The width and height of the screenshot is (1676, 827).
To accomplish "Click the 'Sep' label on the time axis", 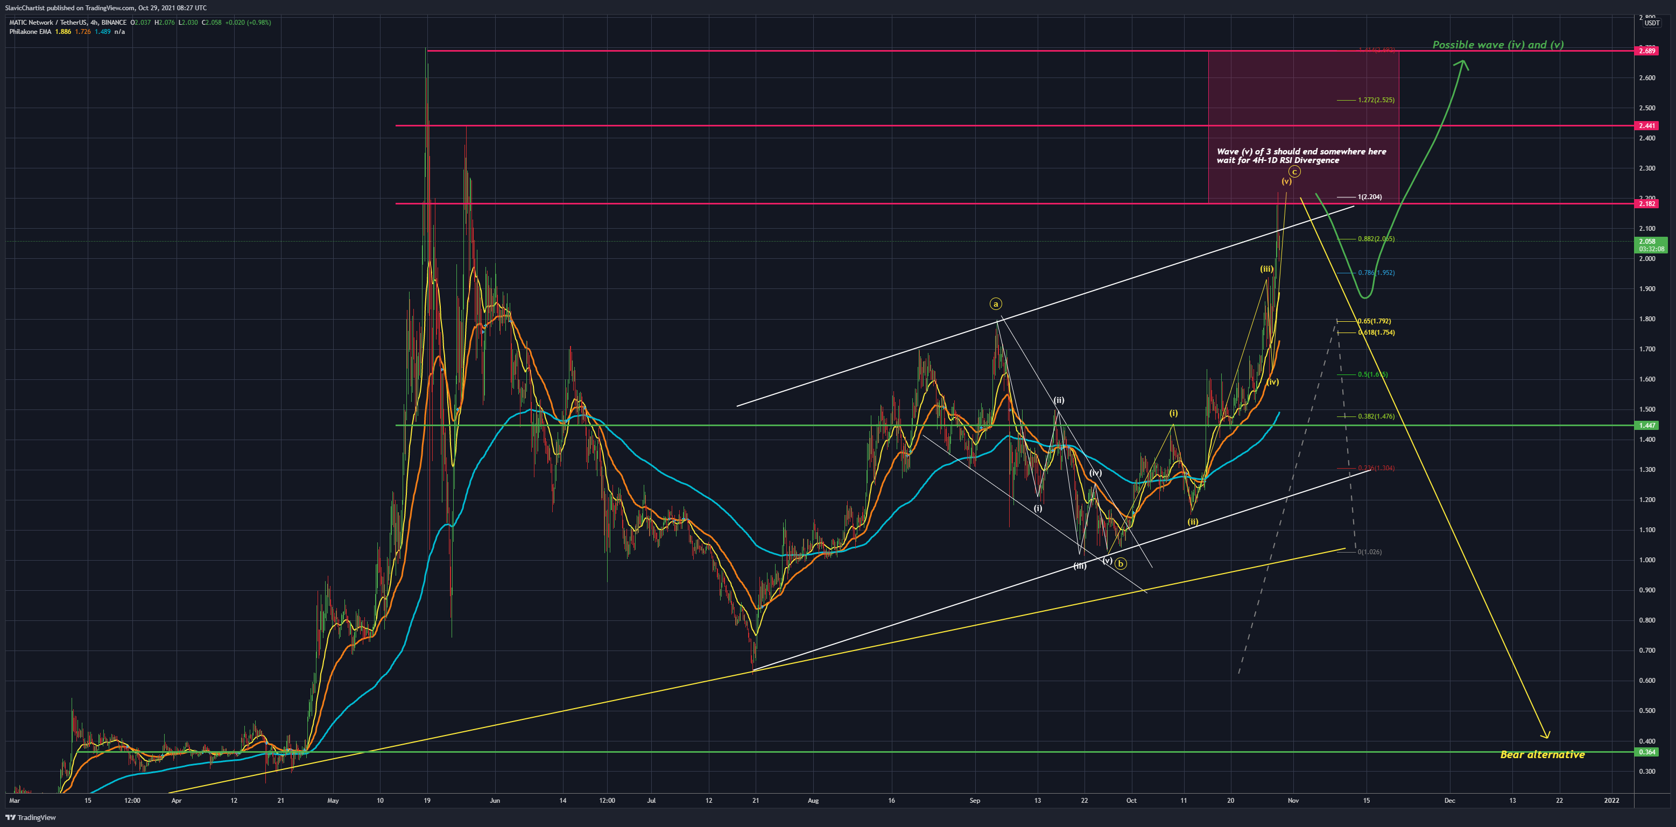I will point(975,800).
